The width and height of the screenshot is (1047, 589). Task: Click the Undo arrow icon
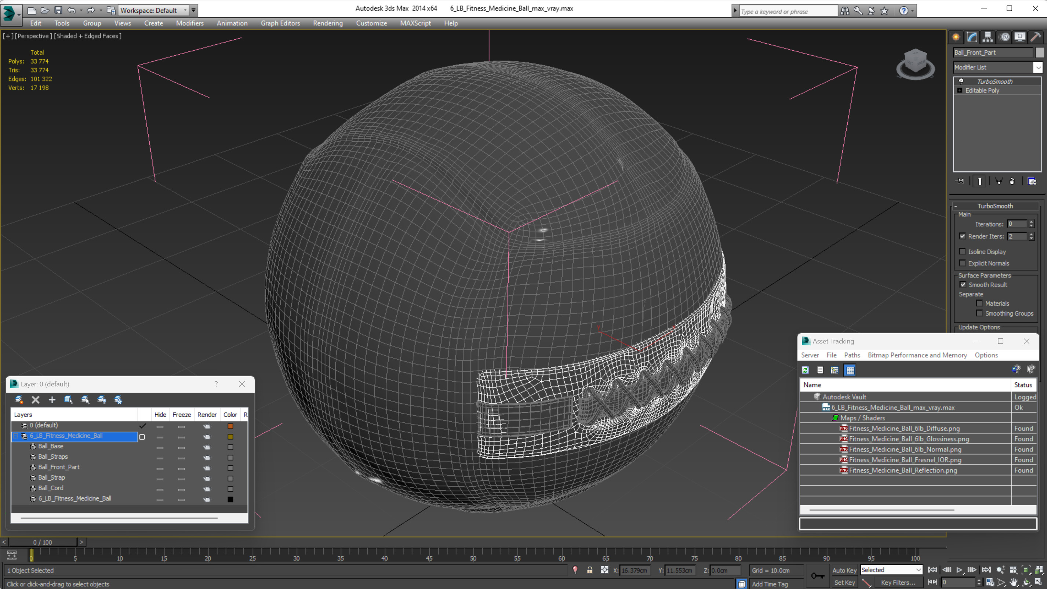[x=72, y=10]
